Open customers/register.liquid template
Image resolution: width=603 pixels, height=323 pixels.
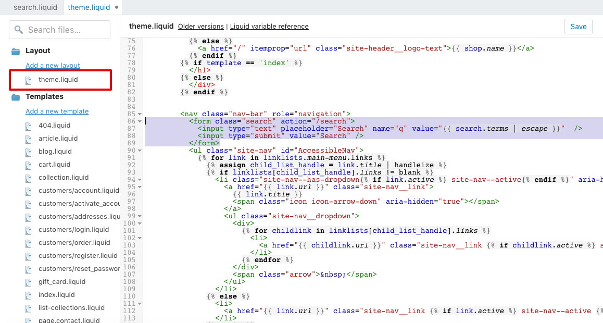78,256
